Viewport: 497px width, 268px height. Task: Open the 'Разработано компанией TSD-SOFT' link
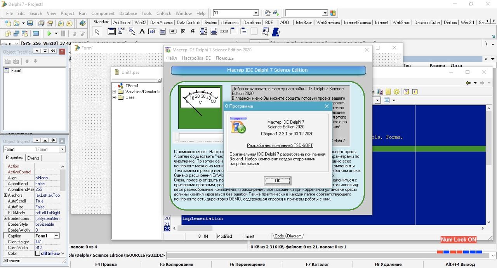pos(280,145)
